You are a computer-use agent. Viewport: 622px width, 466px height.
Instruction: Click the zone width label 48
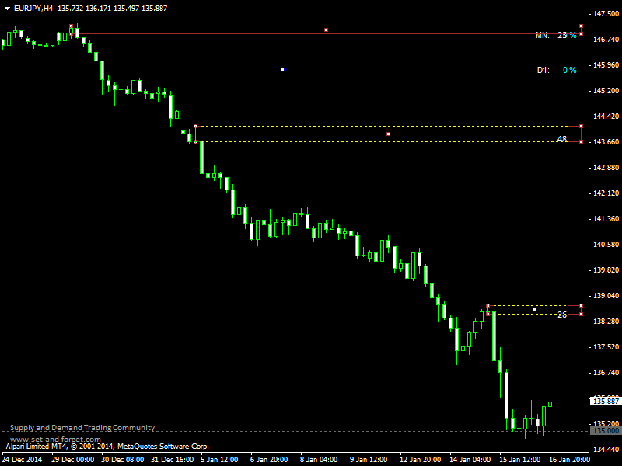(562, 139)
